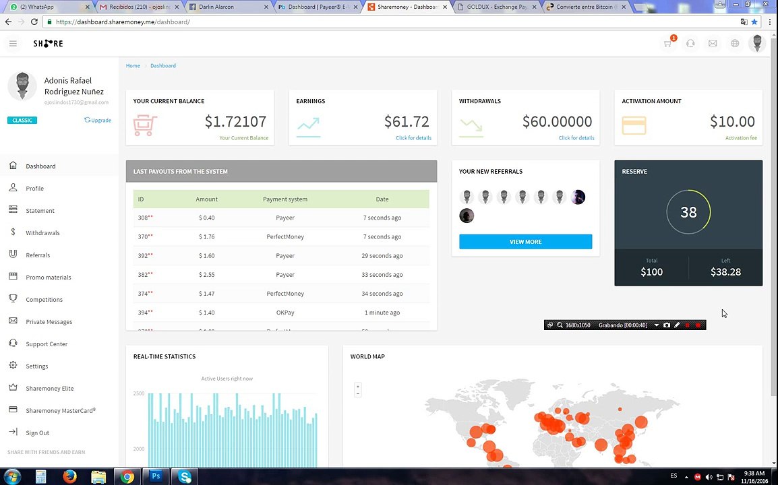
Task: Open the globe language icon in header
Action: pos(735,44)
